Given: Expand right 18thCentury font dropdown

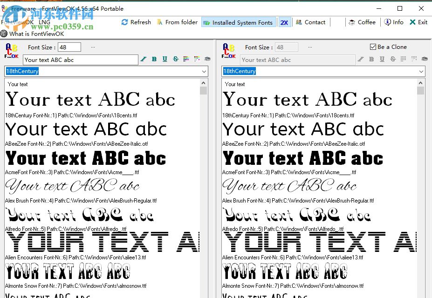Looking at the screenshot, I should point(421,71).
